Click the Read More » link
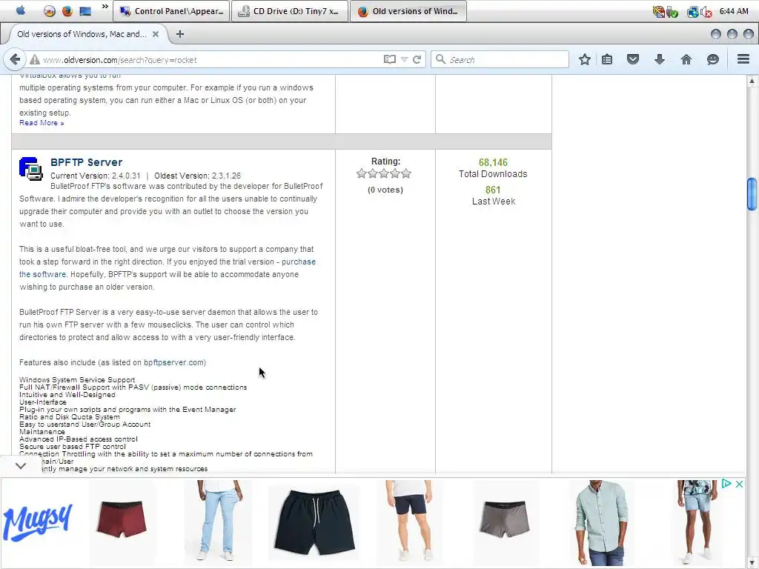759x569 pixels. coord(42,123)
